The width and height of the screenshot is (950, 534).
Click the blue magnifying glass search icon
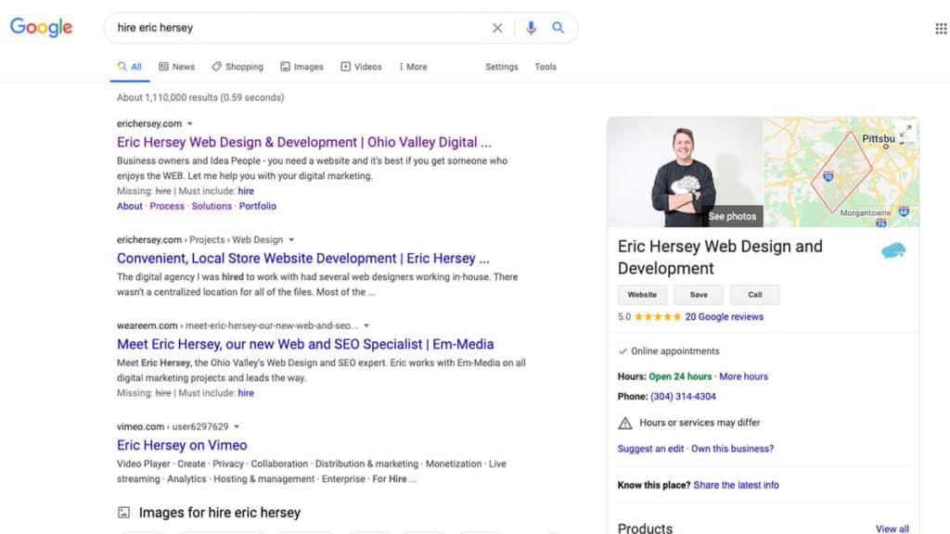(558, 28)
